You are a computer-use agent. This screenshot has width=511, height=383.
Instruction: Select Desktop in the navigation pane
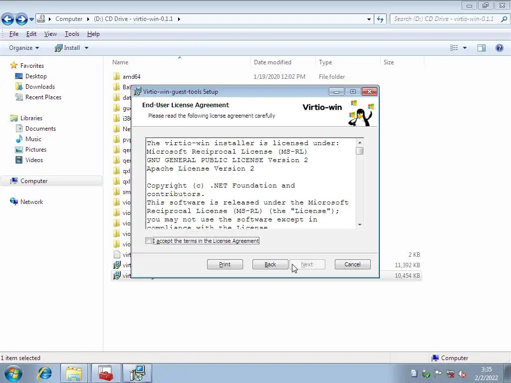pos(36,76)
